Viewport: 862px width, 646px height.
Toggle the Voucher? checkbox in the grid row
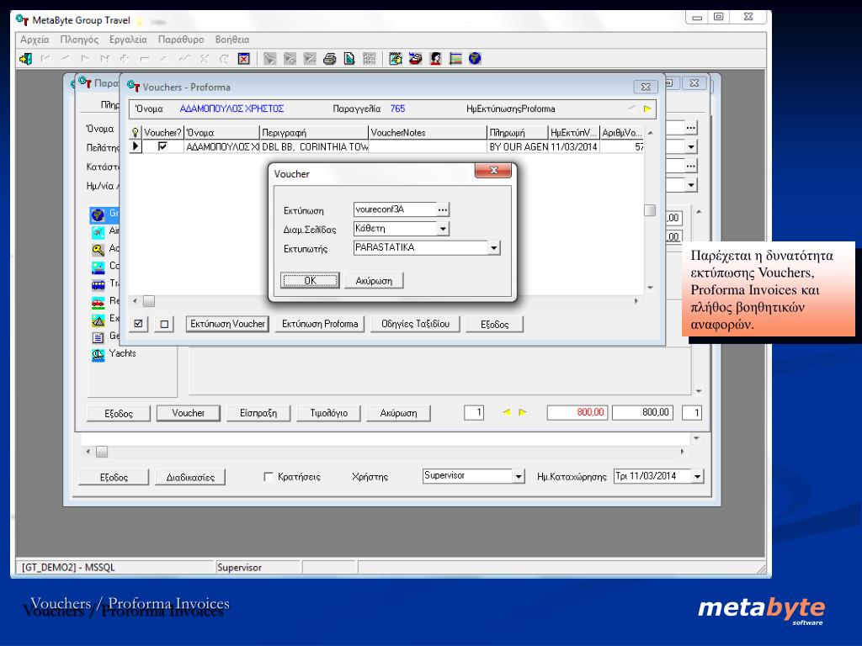tap(162, 146)
